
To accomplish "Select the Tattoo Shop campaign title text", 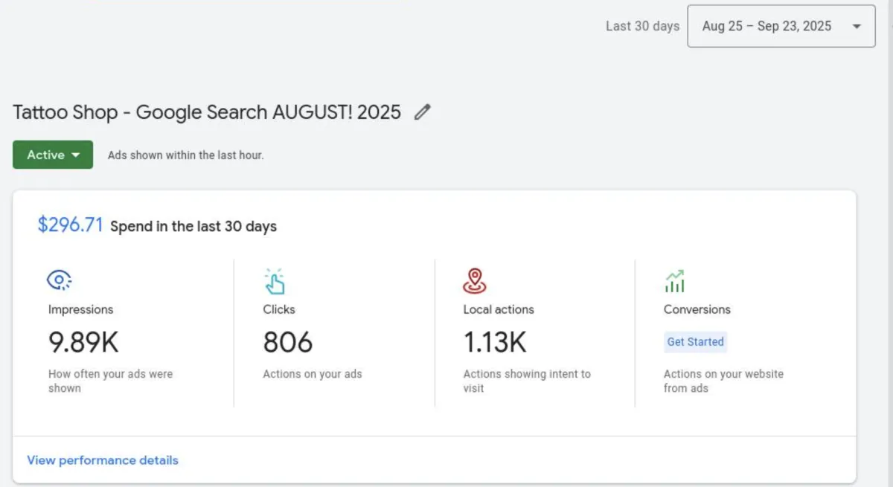I will tap(207, 112).
